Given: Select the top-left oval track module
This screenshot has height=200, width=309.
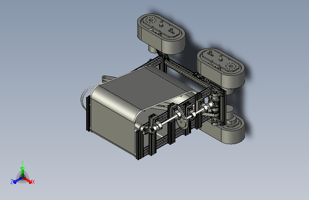Looking at the screenshot, I should point(161,33).
